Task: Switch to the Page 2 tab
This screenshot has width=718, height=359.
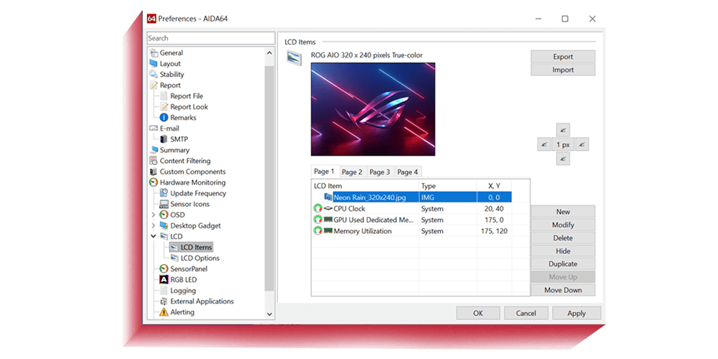Action: click(x=352, y=172)
